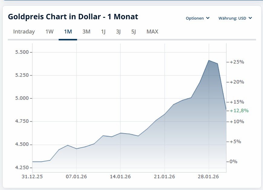Click the green +12,8% current value label

[x=239, y=111]
